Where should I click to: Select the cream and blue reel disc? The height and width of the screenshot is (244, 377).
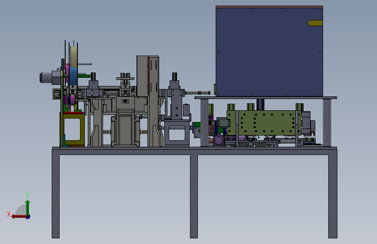(74, 66)
